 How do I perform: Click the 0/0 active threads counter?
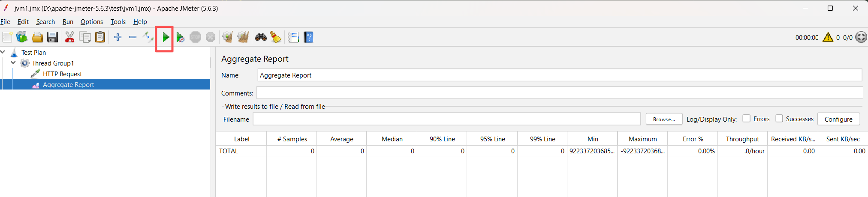(x=848, y=38)
